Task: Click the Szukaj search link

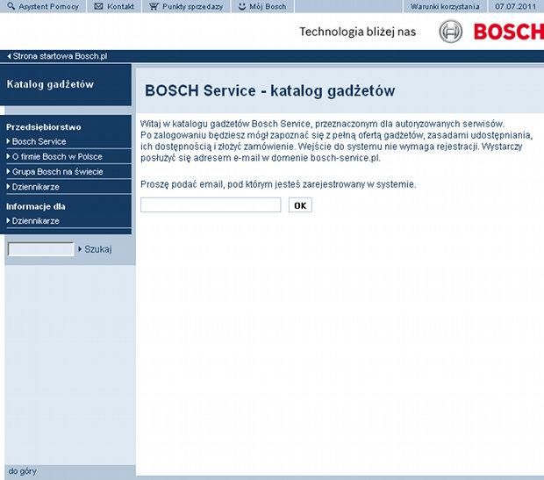Action: (x=98, y=249)
